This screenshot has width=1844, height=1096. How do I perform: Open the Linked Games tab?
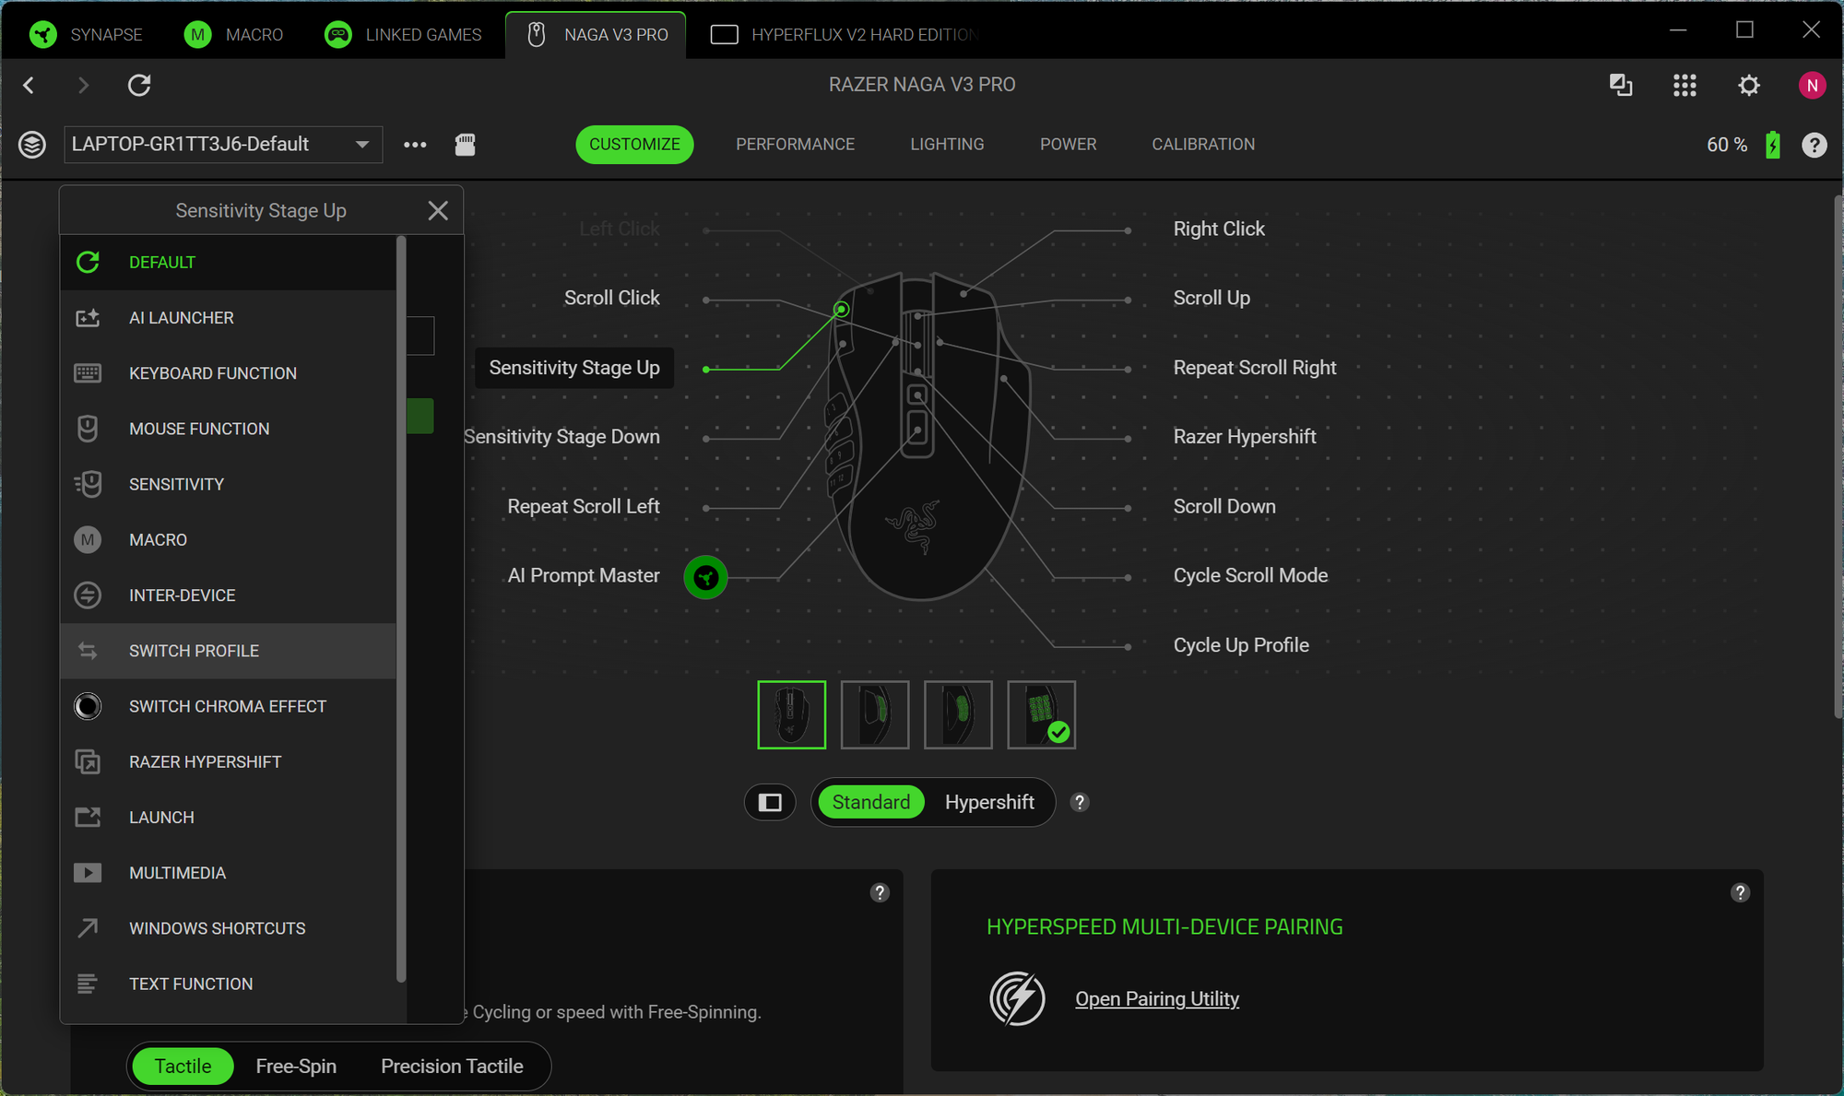(403, 34)
